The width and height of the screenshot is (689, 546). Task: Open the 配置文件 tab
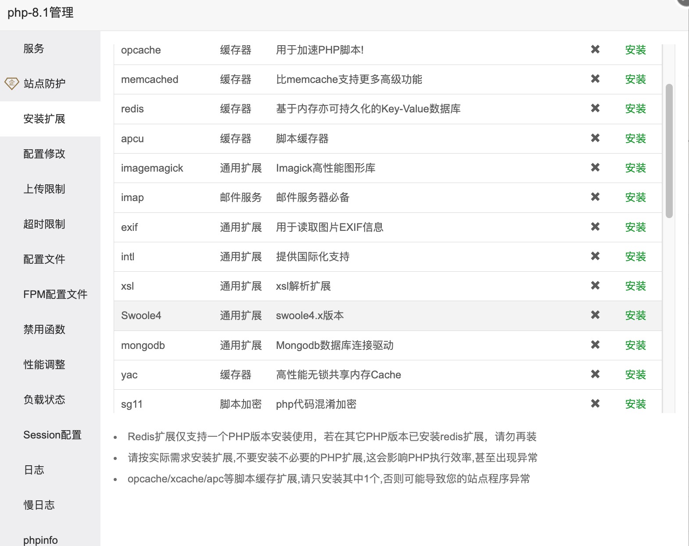[50, 259]
